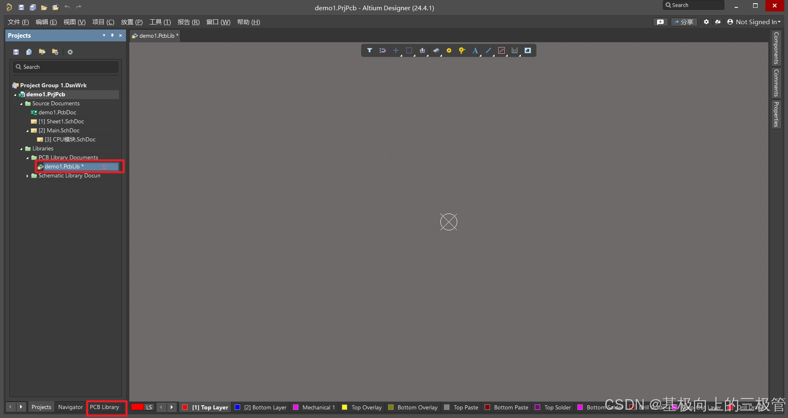Click the top-right global Search box
Screen dimensions: 788x418
pos(694,5)
